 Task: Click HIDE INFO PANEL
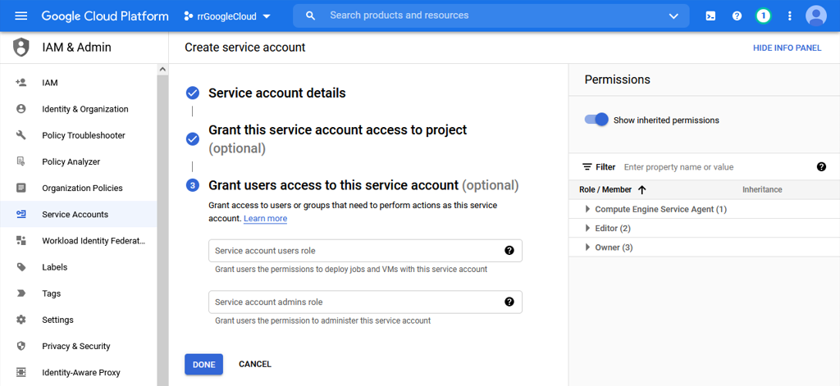coord(787,48)
